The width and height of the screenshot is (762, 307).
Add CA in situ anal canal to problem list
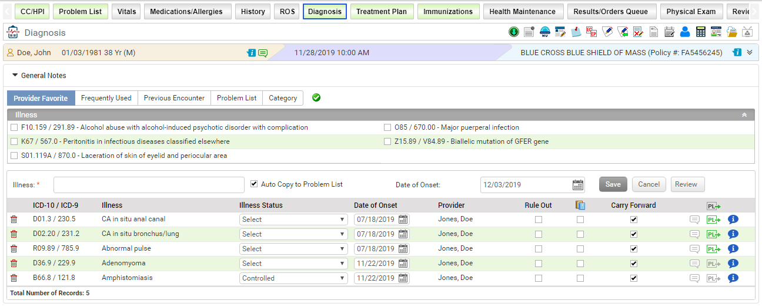point(713,220)
